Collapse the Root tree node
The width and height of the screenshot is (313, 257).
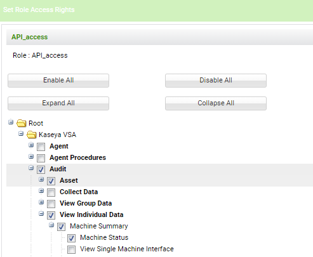pos(11,122)
